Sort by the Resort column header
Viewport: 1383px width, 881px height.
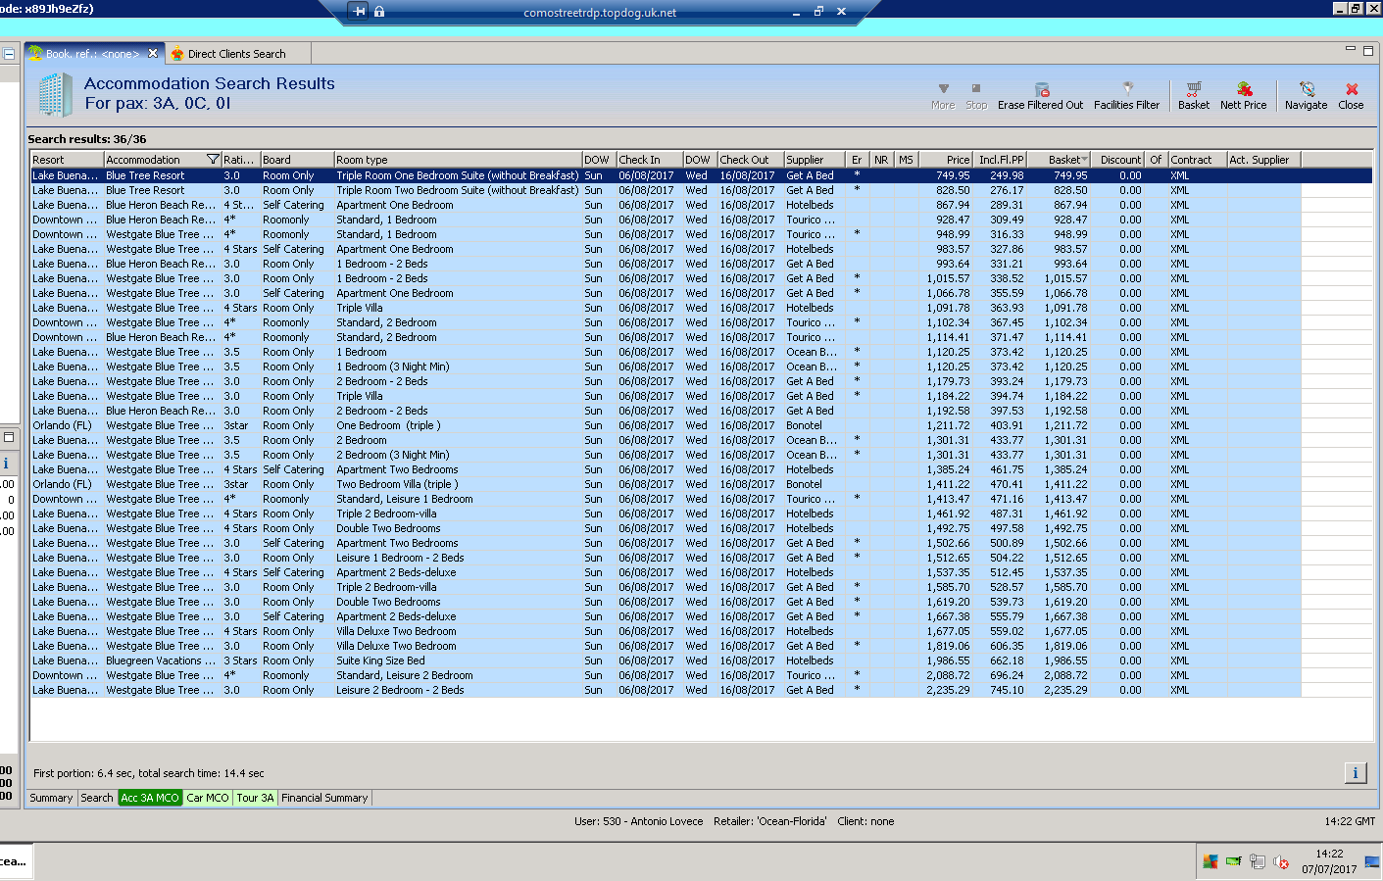tap(67, 160)
